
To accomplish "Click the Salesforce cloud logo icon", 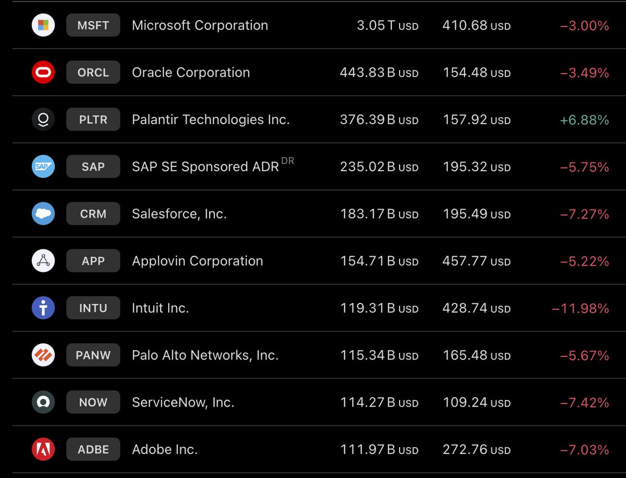I will click(x=43, y=213).
